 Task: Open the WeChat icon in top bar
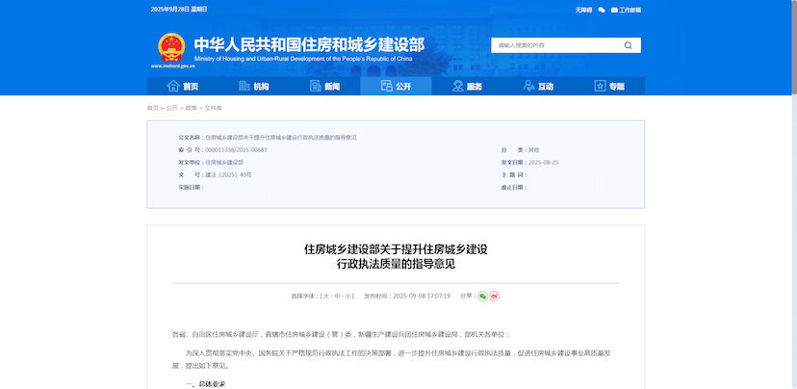pos(602,9)
